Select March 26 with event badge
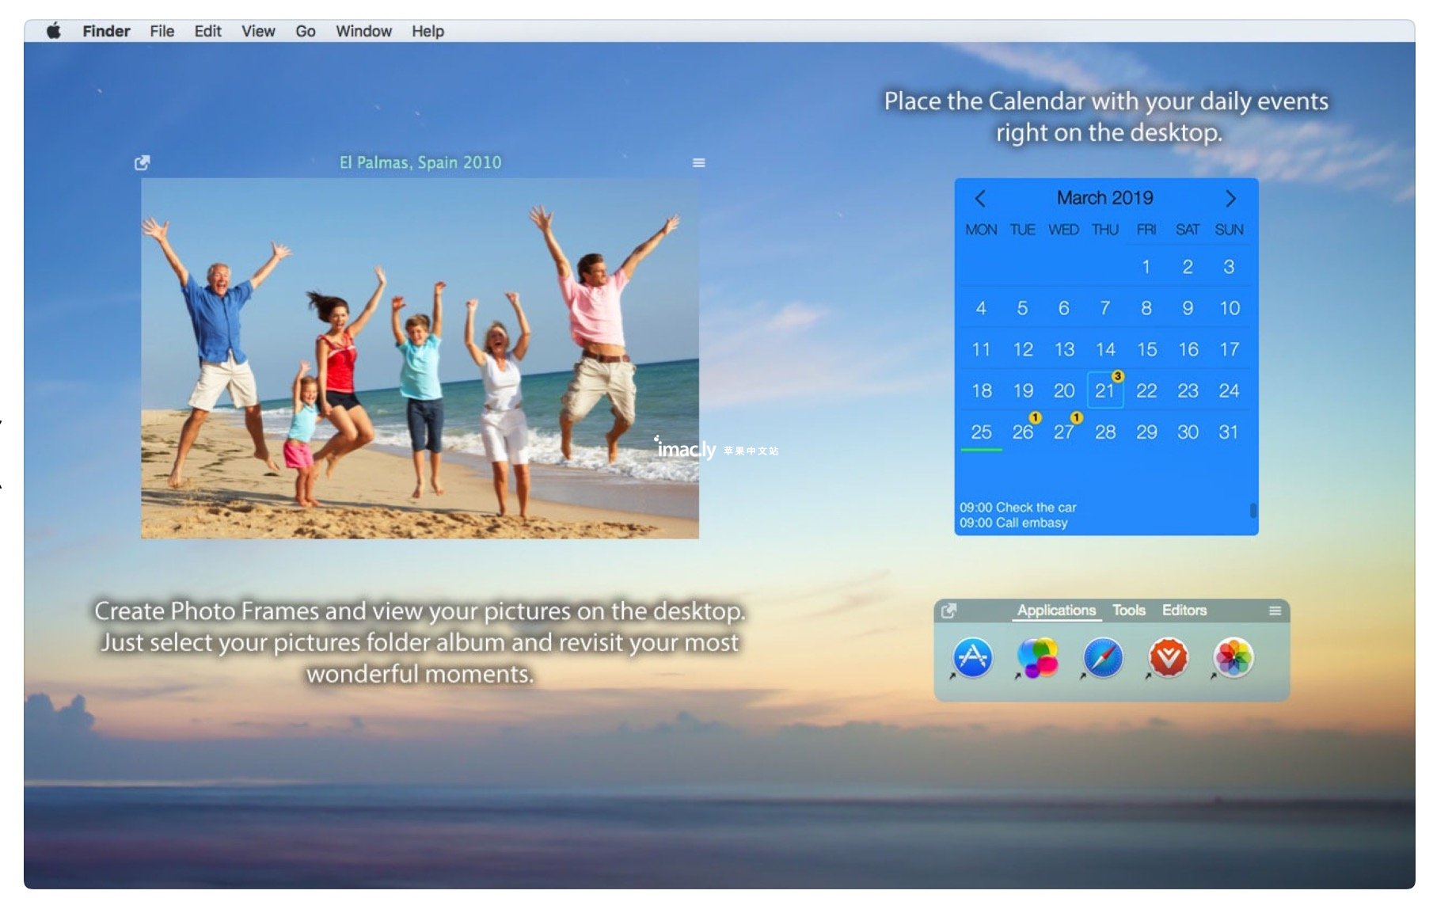The width and height of the screenshot is (1433, 898). [1022, 432]
